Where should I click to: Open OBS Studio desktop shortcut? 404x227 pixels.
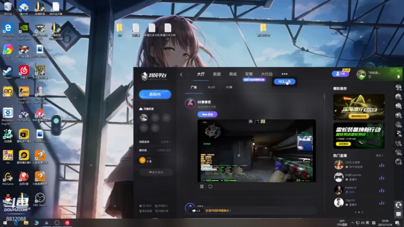coord(40,199)
